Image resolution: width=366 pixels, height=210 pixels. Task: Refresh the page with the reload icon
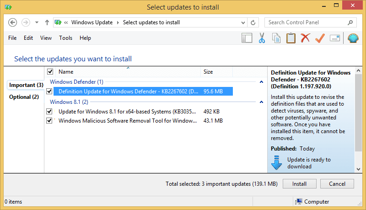pyautogui.click(x=253, y=22)
